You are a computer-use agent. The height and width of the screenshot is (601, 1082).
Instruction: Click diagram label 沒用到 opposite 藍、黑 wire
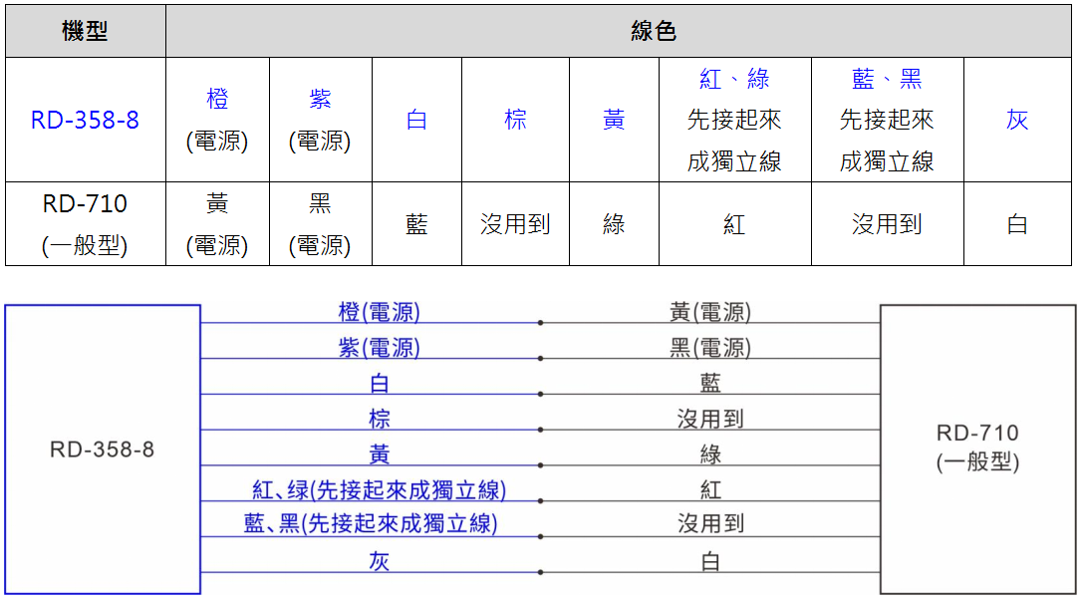pos(710,523)
